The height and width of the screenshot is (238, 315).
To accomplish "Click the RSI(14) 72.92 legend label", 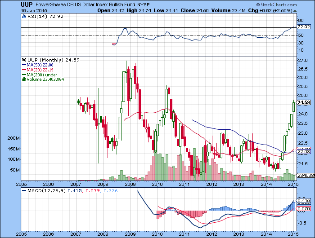I will point(45,17).
